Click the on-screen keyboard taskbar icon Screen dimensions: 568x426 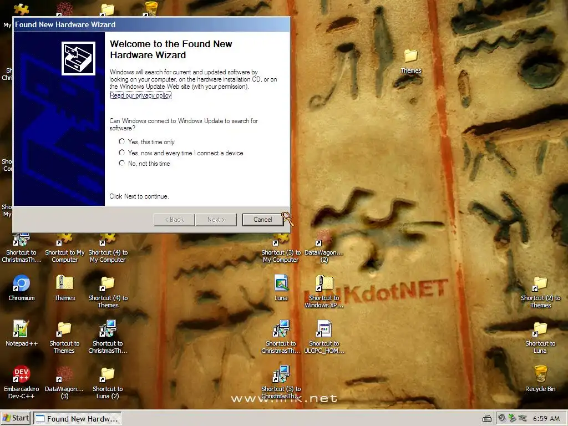pyautogui.click(x=487, y=418)
